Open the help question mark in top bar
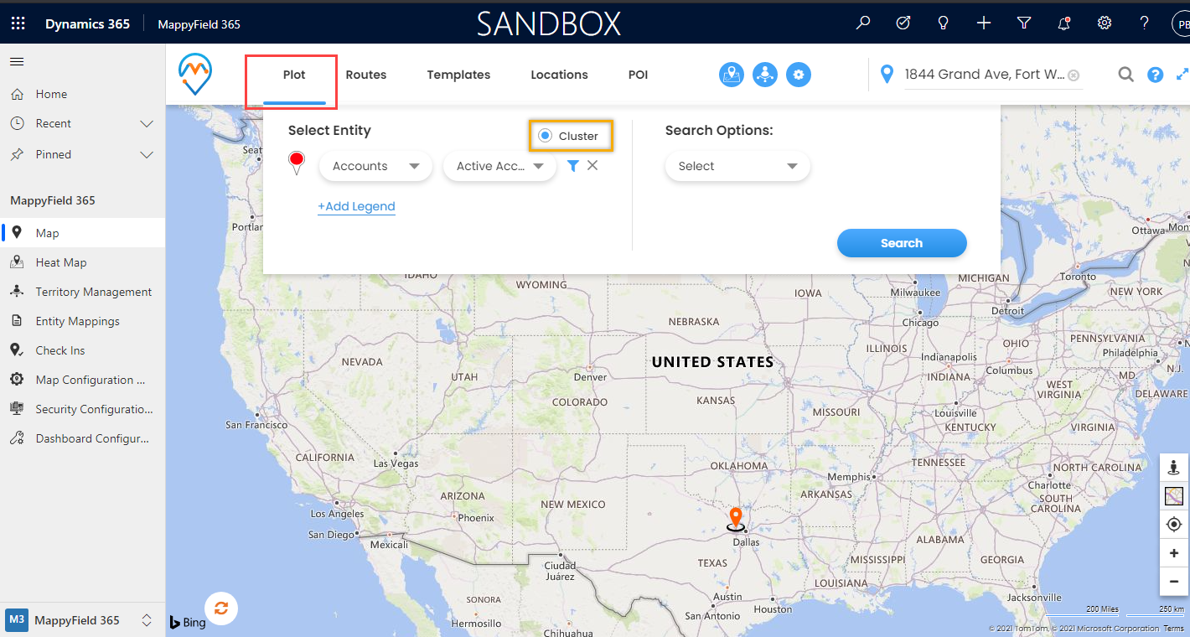This screenshot has width=1190, height=637. tap(1145, 23)
